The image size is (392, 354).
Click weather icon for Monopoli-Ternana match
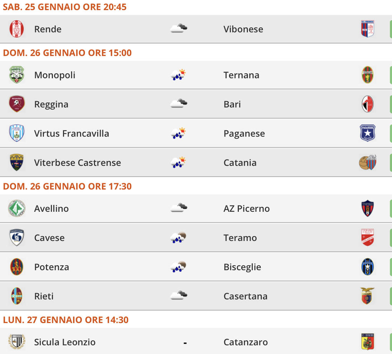click(x=178, y=75)
